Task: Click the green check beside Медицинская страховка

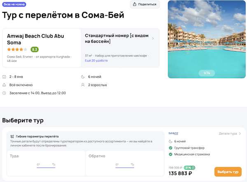Action: (170, 154)
